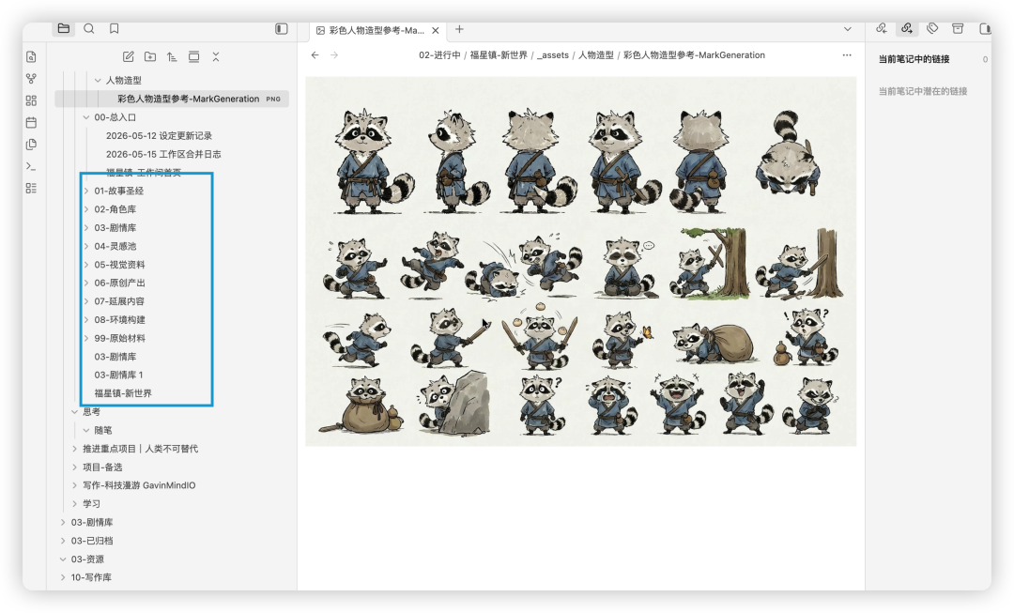Open the three-dots more options menu

[x=847, y=55]
